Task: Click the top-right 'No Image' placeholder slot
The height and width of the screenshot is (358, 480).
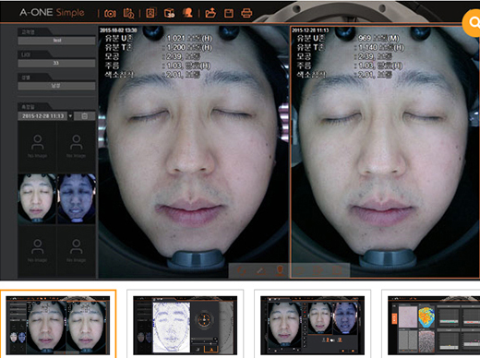Action: [77, 147]
